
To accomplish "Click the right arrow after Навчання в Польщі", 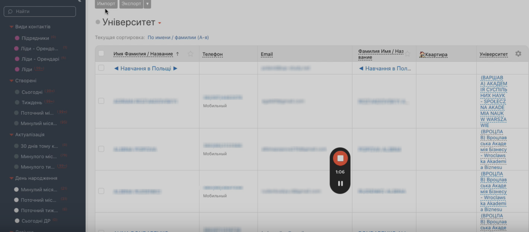I will click(175, 68).
